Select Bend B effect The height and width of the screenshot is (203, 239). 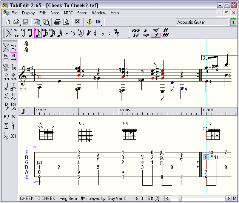click(6, 106)
